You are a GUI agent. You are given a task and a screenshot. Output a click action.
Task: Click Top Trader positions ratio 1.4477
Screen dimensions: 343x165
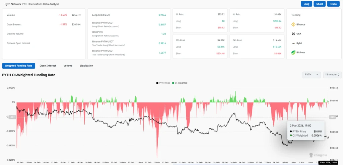(x=162, y=53)
